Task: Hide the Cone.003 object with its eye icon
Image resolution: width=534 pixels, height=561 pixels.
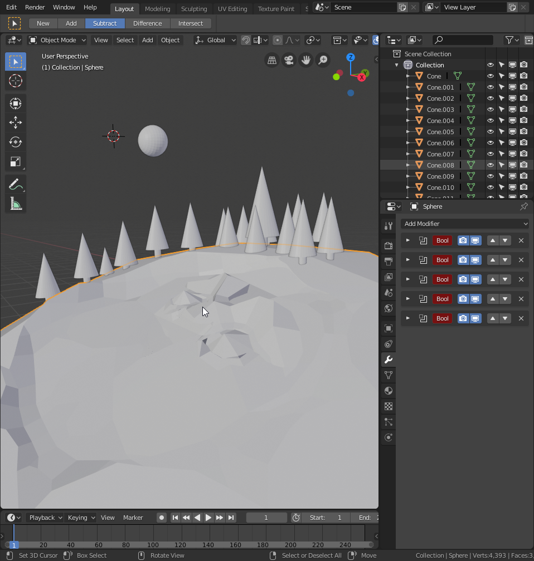Action: (x=490, y=109)
